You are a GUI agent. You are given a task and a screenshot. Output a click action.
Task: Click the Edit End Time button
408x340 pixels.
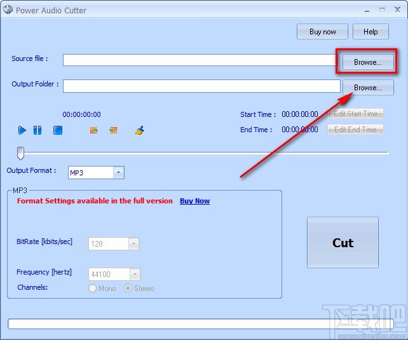(355, 129)
